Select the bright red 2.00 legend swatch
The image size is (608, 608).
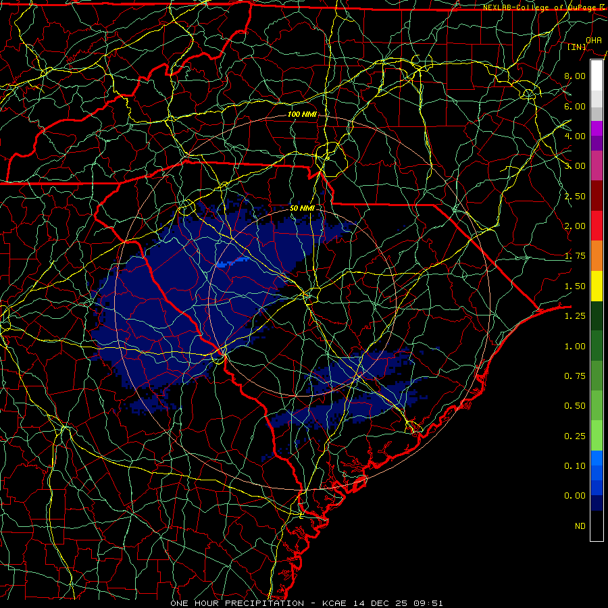[x=597, y=226]
